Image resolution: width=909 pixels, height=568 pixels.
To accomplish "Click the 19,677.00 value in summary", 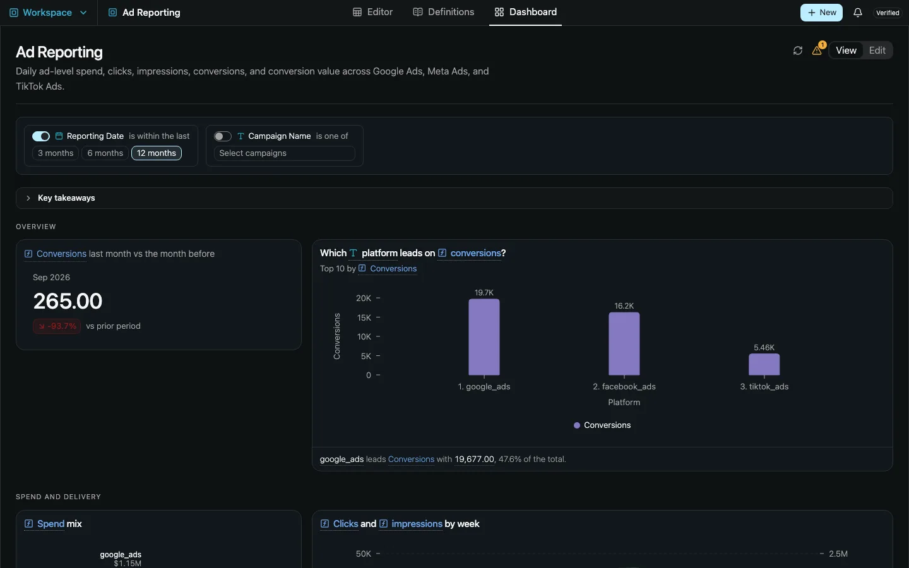I will [x=475, y=459].
